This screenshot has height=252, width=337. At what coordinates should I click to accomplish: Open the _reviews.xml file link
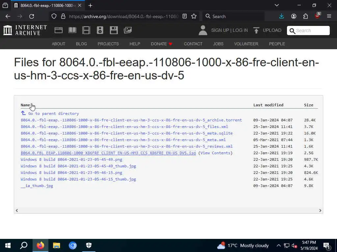[x=127, y=146]
